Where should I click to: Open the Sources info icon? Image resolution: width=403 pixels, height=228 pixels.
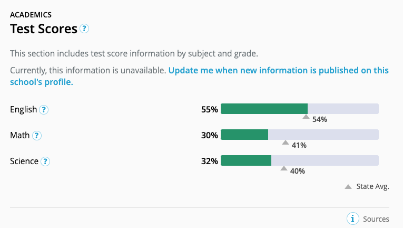point(352,218)
